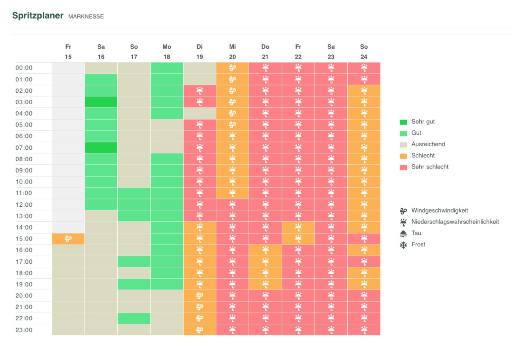
Task: Select the dark green Saturday 16 cell at 07:00
Action: (101, 147)
